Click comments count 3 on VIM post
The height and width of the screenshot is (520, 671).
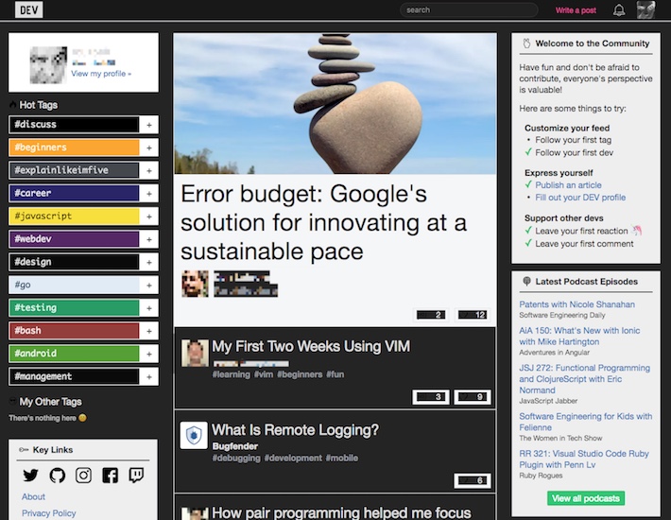431,397
